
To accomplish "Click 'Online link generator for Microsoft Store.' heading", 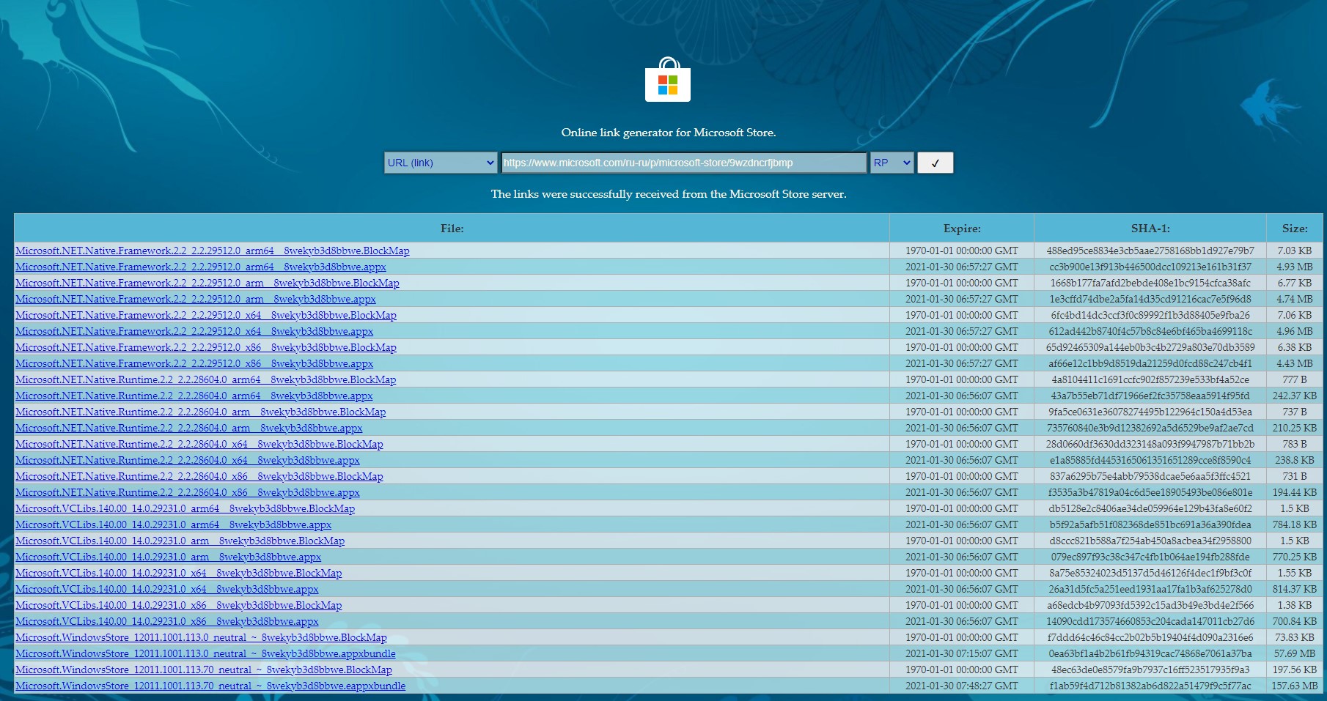I will click(x=669, y=133).
